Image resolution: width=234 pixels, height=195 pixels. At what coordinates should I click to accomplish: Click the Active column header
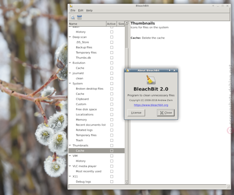[x=111, y=24]
